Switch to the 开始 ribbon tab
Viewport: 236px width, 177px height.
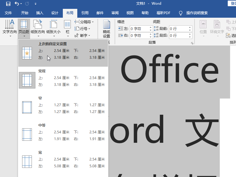click(x=25, y=13)
